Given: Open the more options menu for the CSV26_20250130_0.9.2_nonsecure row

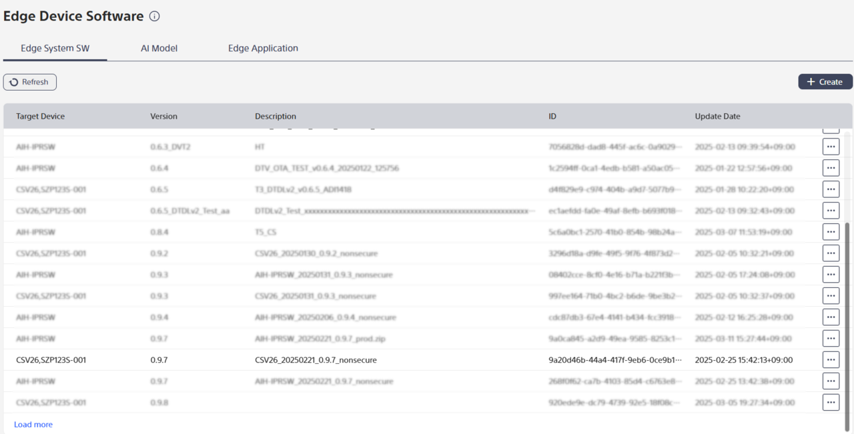Looking at the screenshot, I should [831, 253].
